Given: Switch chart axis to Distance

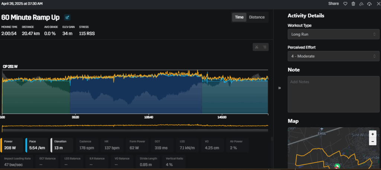Looking at the screenshot, I should point(257,17).
